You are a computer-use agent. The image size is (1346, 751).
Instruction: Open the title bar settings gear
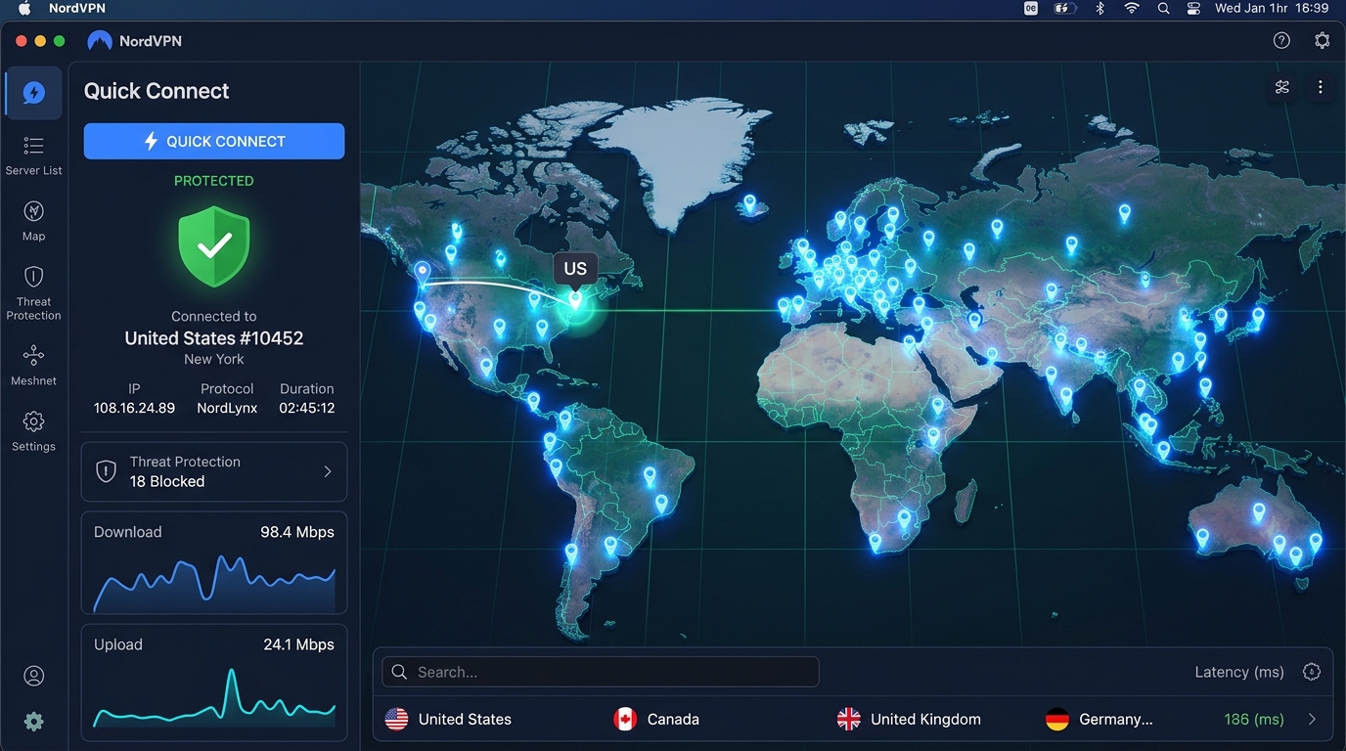[1322, 40]
